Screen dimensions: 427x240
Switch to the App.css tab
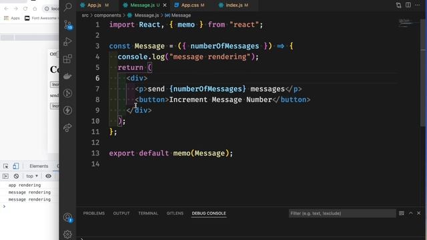pos(190,5)
